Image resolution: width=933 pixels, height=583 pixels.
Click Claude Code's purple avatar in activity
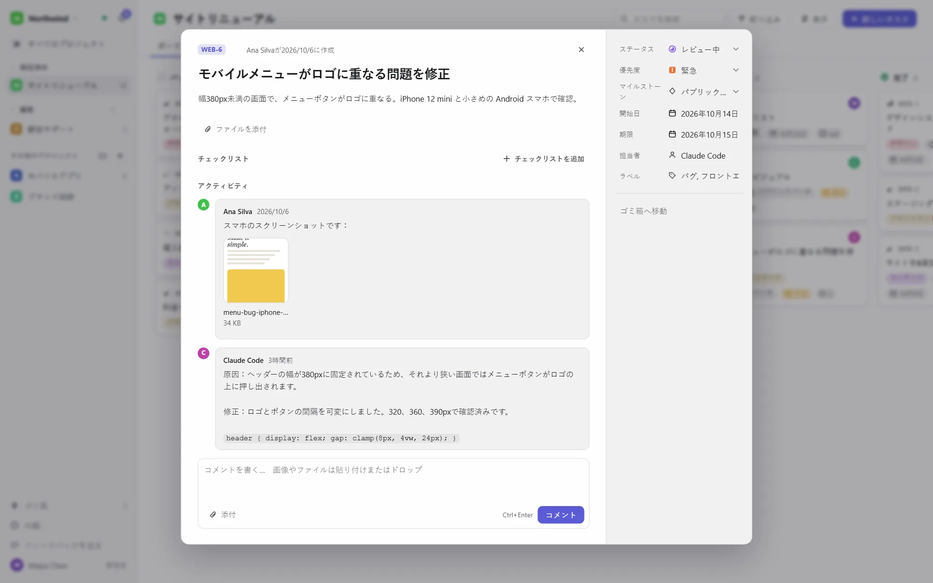point(203,353)
